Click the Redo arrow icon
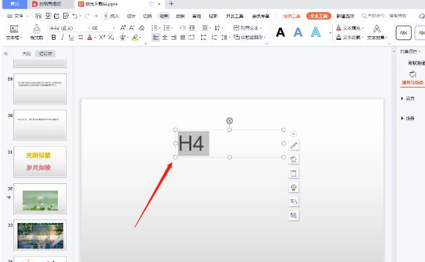The height and width of the screenshot is (262, 425). point(87,16)
